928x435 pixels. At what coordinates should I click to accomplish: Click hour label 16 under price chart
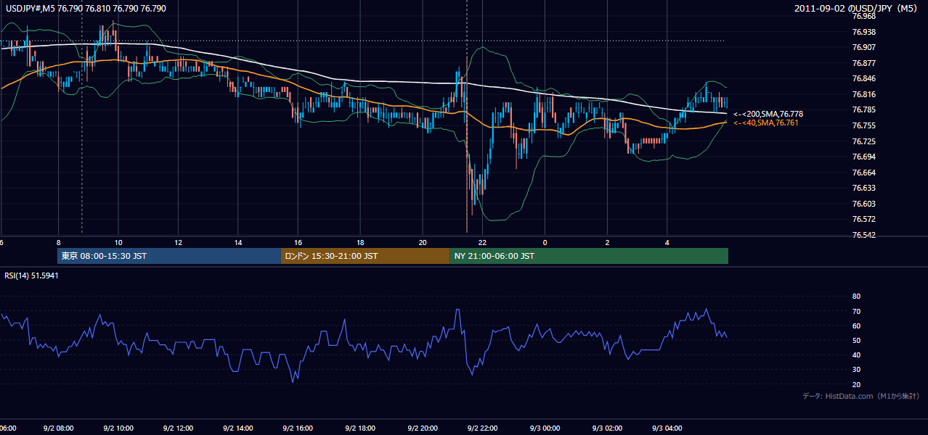point(298,242)
